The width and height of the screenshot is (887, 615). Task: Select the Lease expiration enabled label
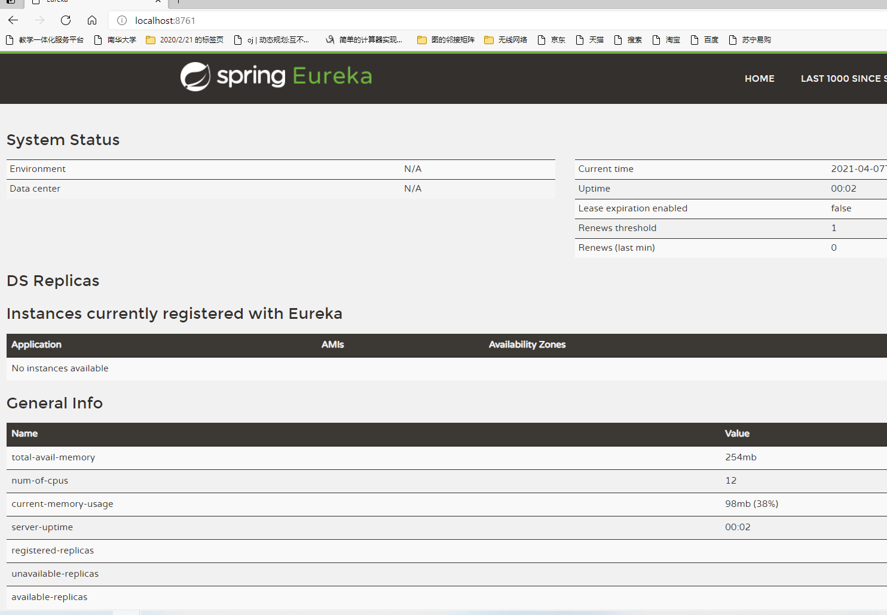[x=632, y=208]
